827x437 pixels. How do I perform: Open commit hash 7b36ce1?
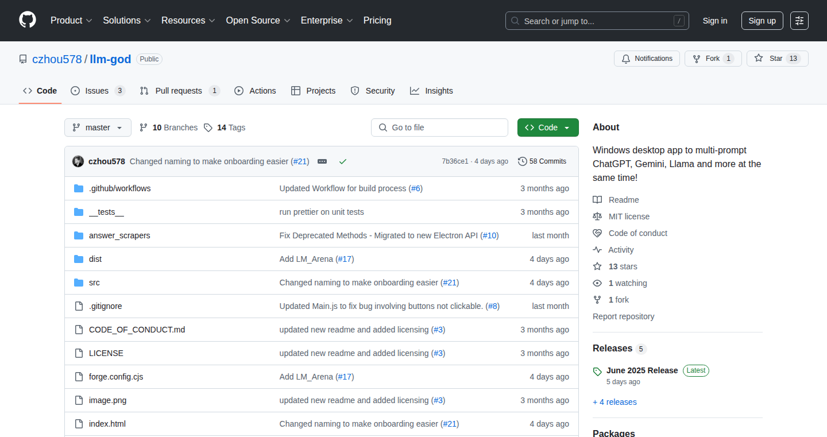[x=455, y=161]
